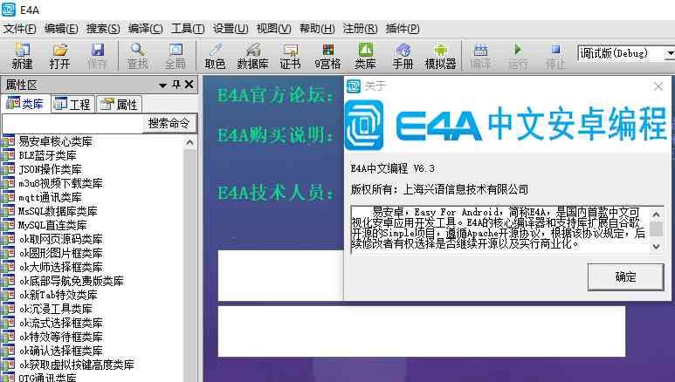This screenshot has height=382, width=675.
Task: Select BLE蓝牙类库 in the list
Action: click(47, 155)
